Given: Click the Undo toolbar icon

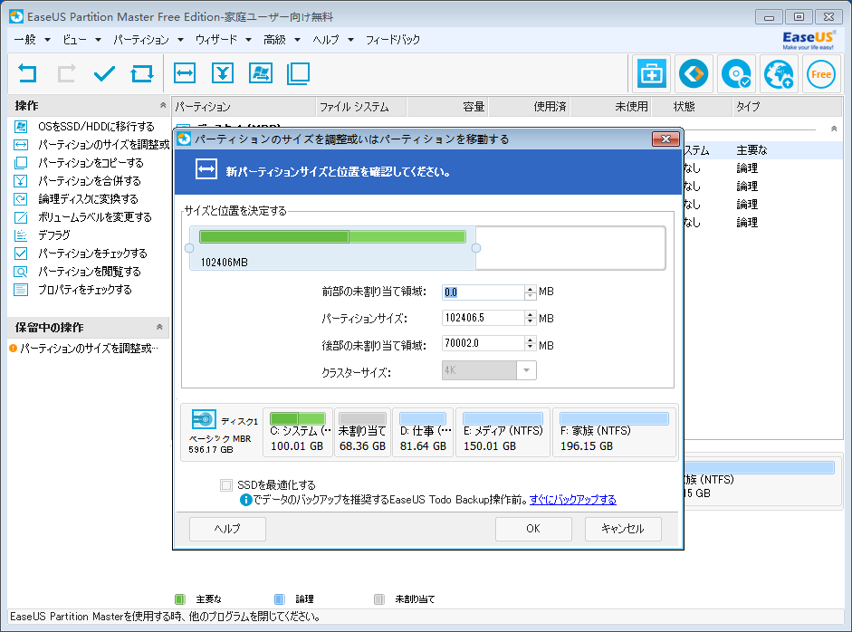Looking at the screenshot, I should coord(26,73).
